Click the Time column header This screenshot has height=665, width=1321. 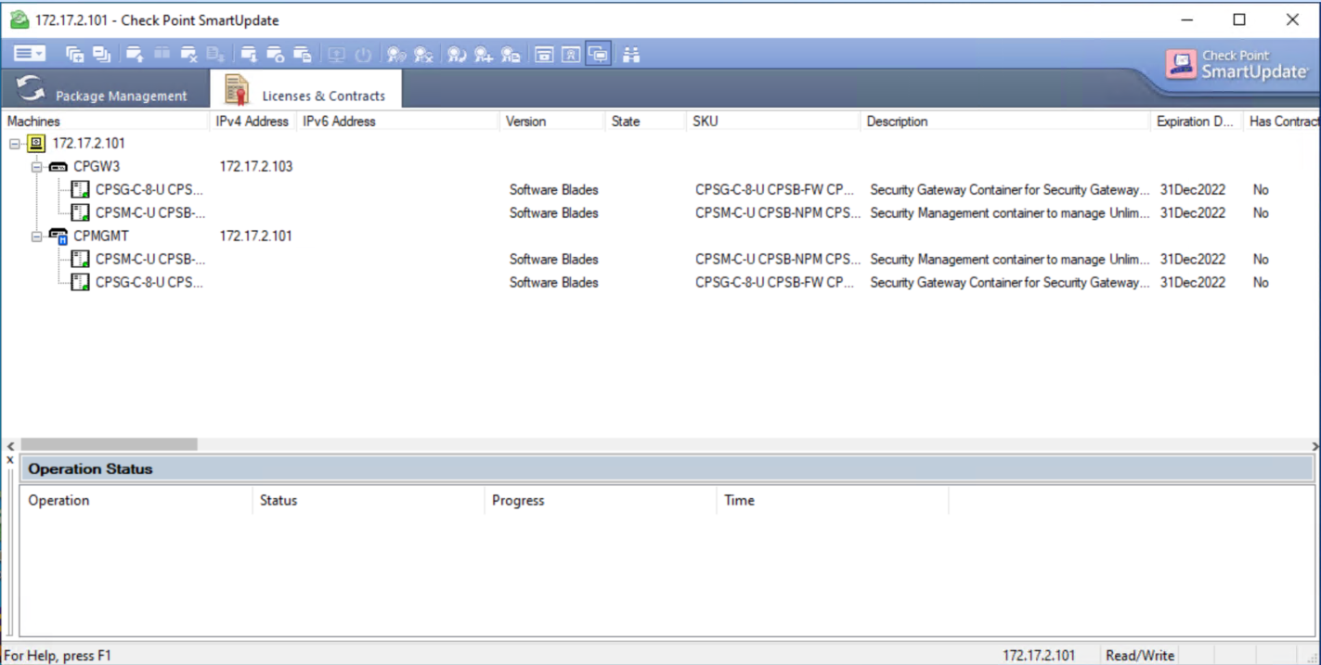pos(832,500)
